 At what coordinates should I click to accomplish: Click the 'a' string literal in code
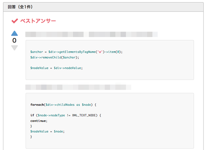click(x=100, y=52)
